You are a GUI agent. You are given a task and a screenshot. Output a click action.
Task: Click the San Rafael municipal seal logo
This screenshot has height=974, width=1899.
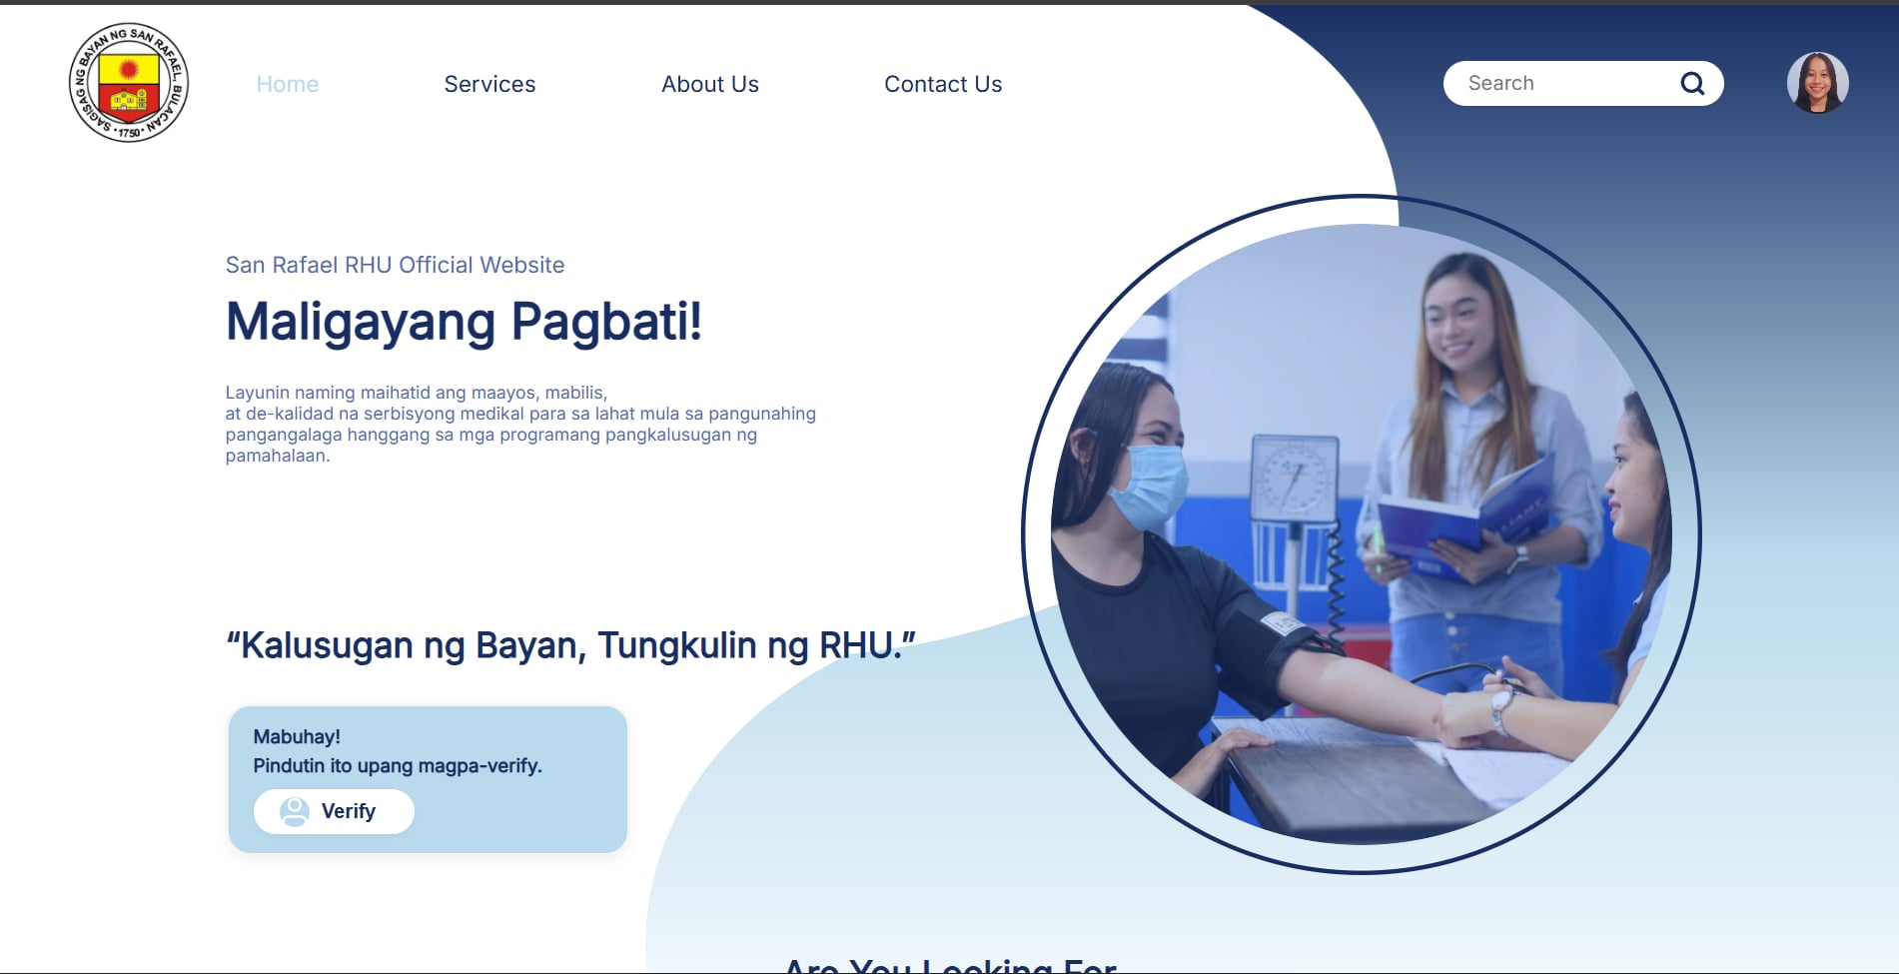[129, 83]
